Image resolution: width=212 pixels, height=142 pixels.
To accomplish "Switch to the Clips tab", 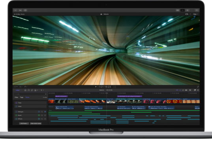I will click(x=16, y=97).
